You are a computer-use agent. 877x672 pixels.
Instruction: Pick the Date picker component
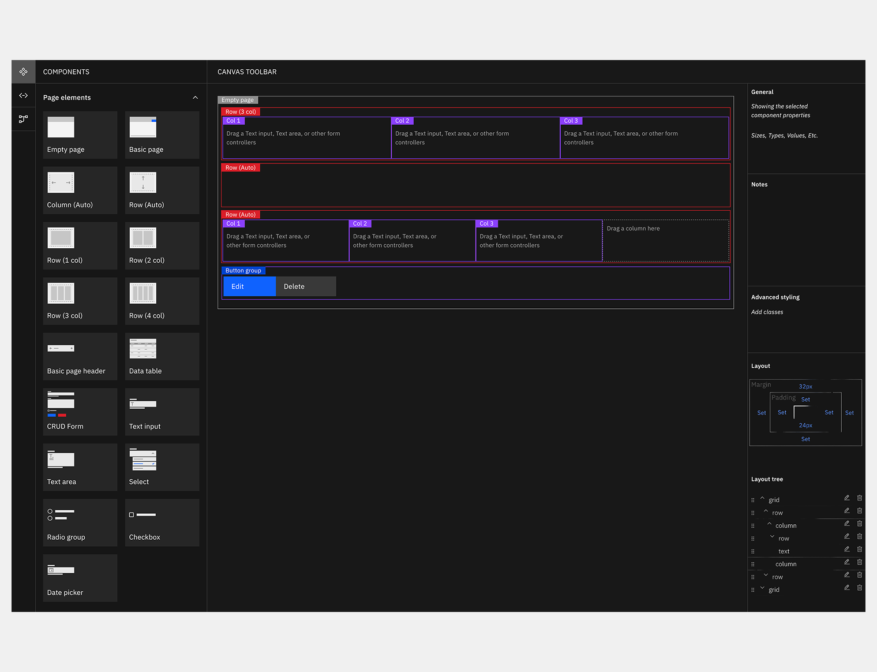[x=80, y=578]
